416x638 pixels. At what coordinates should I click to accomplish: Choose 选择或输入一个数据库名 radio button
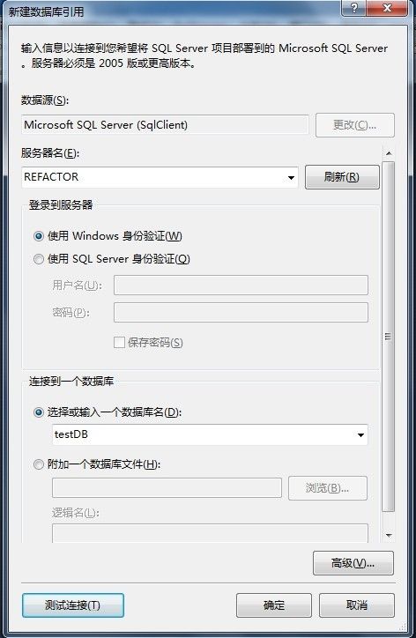click(38, 412)
